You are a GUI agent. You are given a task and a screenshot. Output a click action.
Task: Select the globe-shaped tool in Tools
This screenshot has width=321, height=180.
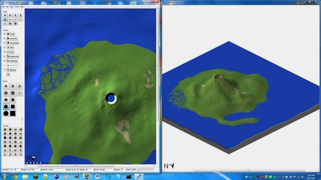(16, 23)
